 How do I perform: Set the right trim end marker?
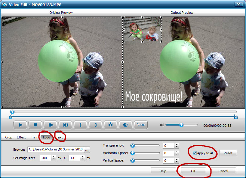coord(95,125)
